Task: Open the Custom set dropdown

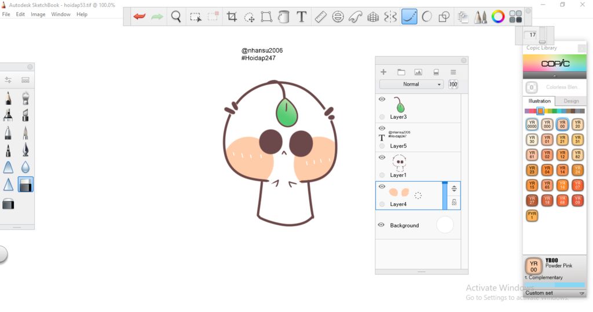Action: pos(555,293)
